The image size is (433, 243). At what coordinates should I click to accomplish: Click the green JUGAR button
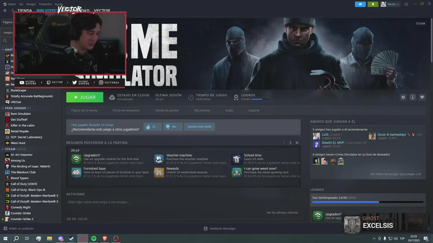(x=85, y=97)
